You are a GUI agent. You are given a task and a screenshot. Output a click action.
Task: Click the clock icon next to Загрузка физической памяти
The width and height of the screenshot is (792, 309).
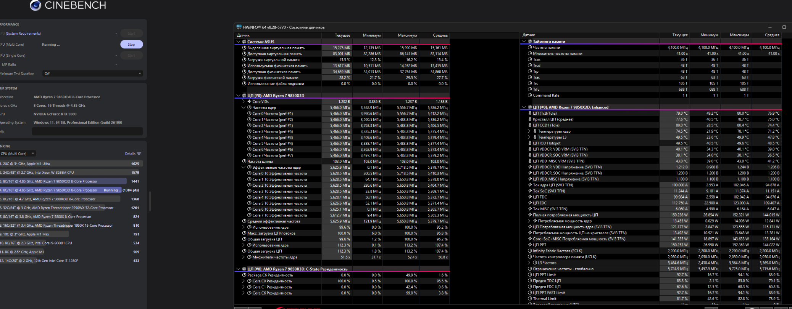tap(244, 78)
